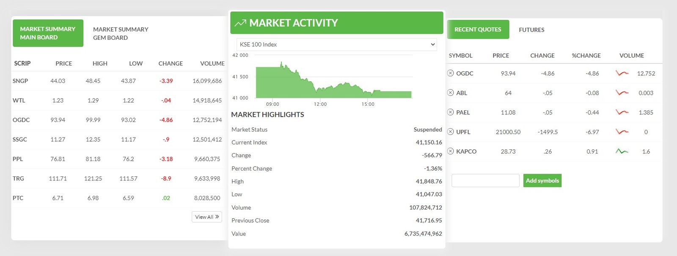This screenshot has height=256, width=677.
Task: Focus the symbol entry text field
Action: [x=485, y=181]
